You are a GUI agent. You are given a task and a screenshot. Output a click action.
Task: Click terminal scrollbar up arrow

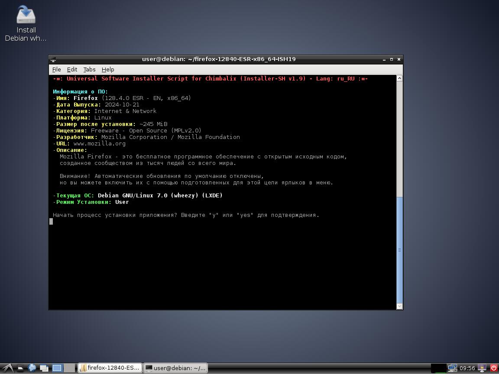click(x=399, y=78)
